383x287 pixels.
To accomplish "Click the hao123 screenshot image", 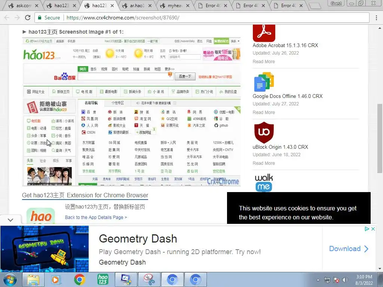I will (131, 112).
